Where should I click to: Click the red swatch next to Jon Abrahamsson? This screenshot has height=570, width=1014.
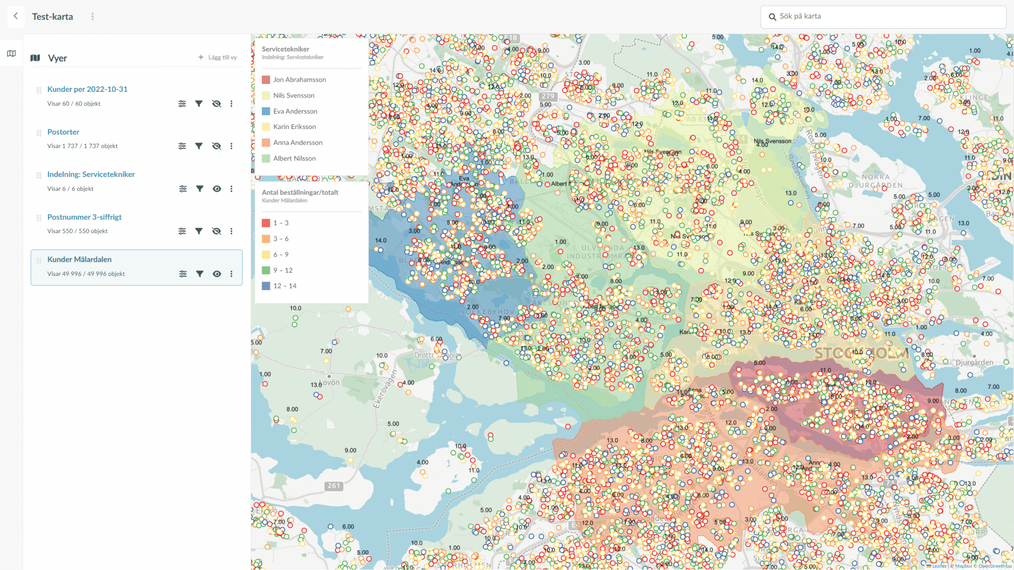pyautogui.click(x=265, y=79)
